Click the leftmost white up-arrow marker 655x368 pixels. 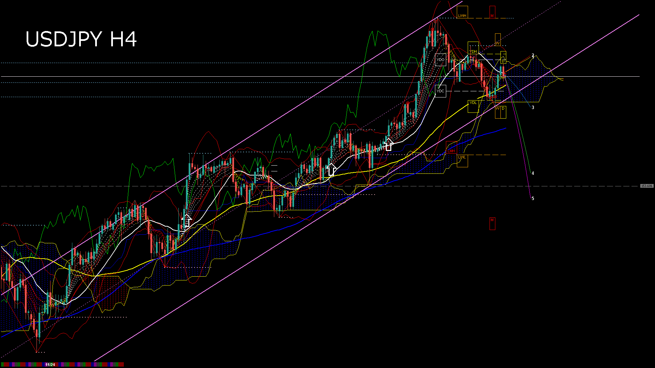186,221
